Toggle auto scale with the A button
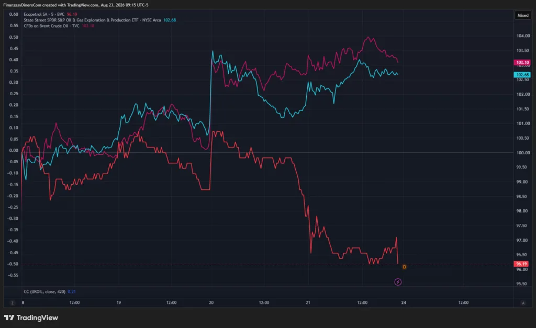536x328 pixels. pos(523,303)
